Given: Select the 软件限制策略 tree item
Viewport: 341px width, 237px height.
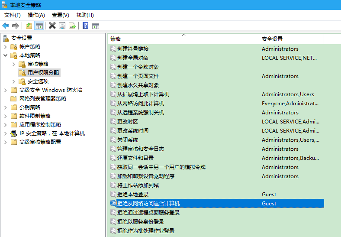Looking at the screenshot, I should click(x=35, y=116).
